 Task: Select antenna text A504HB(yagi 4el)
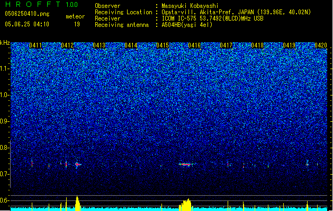[187, 25]
